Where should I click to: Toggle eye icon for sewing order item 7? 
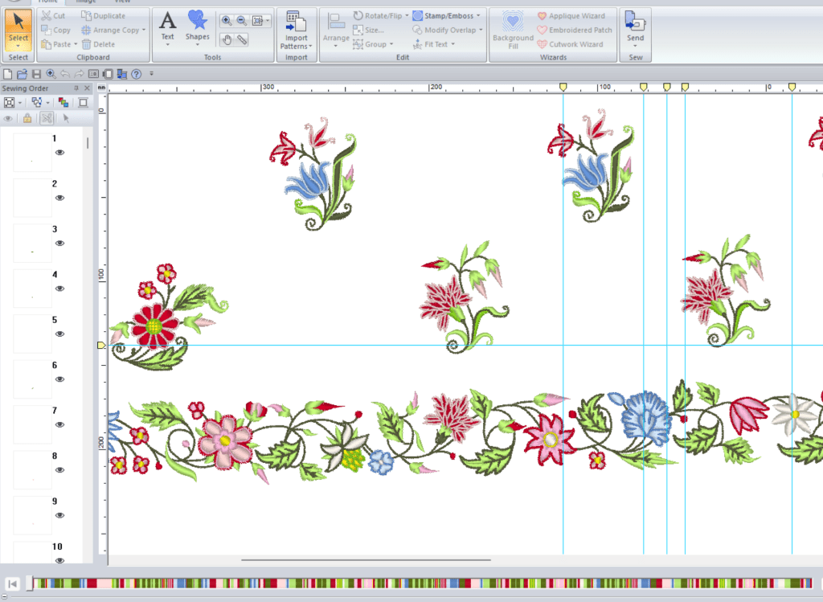click(x=59, y=424)
